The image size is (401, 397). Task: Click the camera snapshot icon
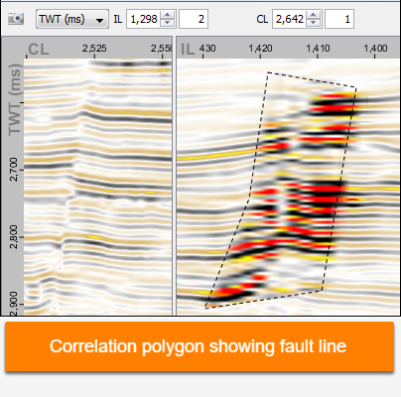16,19
